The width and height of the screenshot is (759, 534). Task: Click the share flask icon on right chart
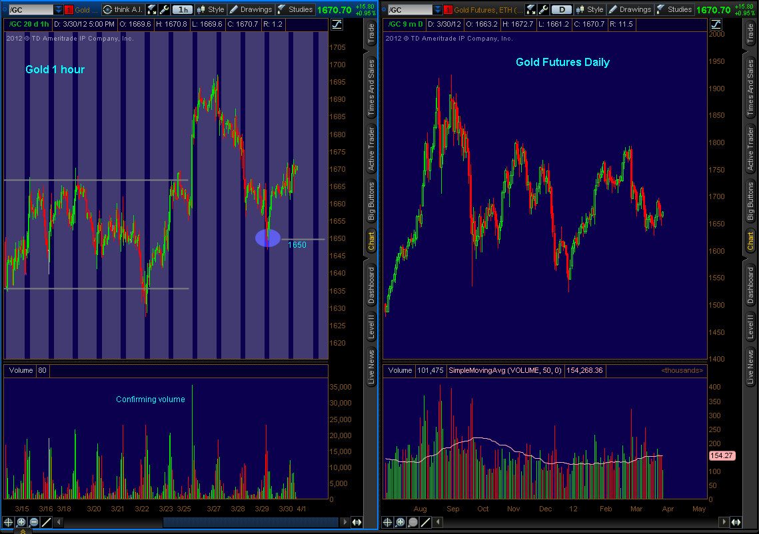(x=530, y=9)
